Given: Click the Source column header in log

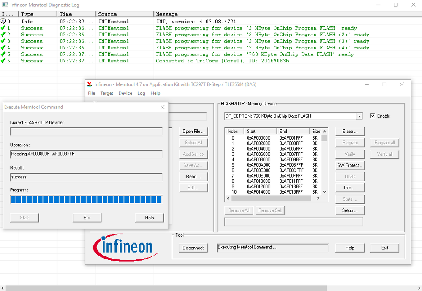Looking at the screenshot, I should tap(125, 14).
